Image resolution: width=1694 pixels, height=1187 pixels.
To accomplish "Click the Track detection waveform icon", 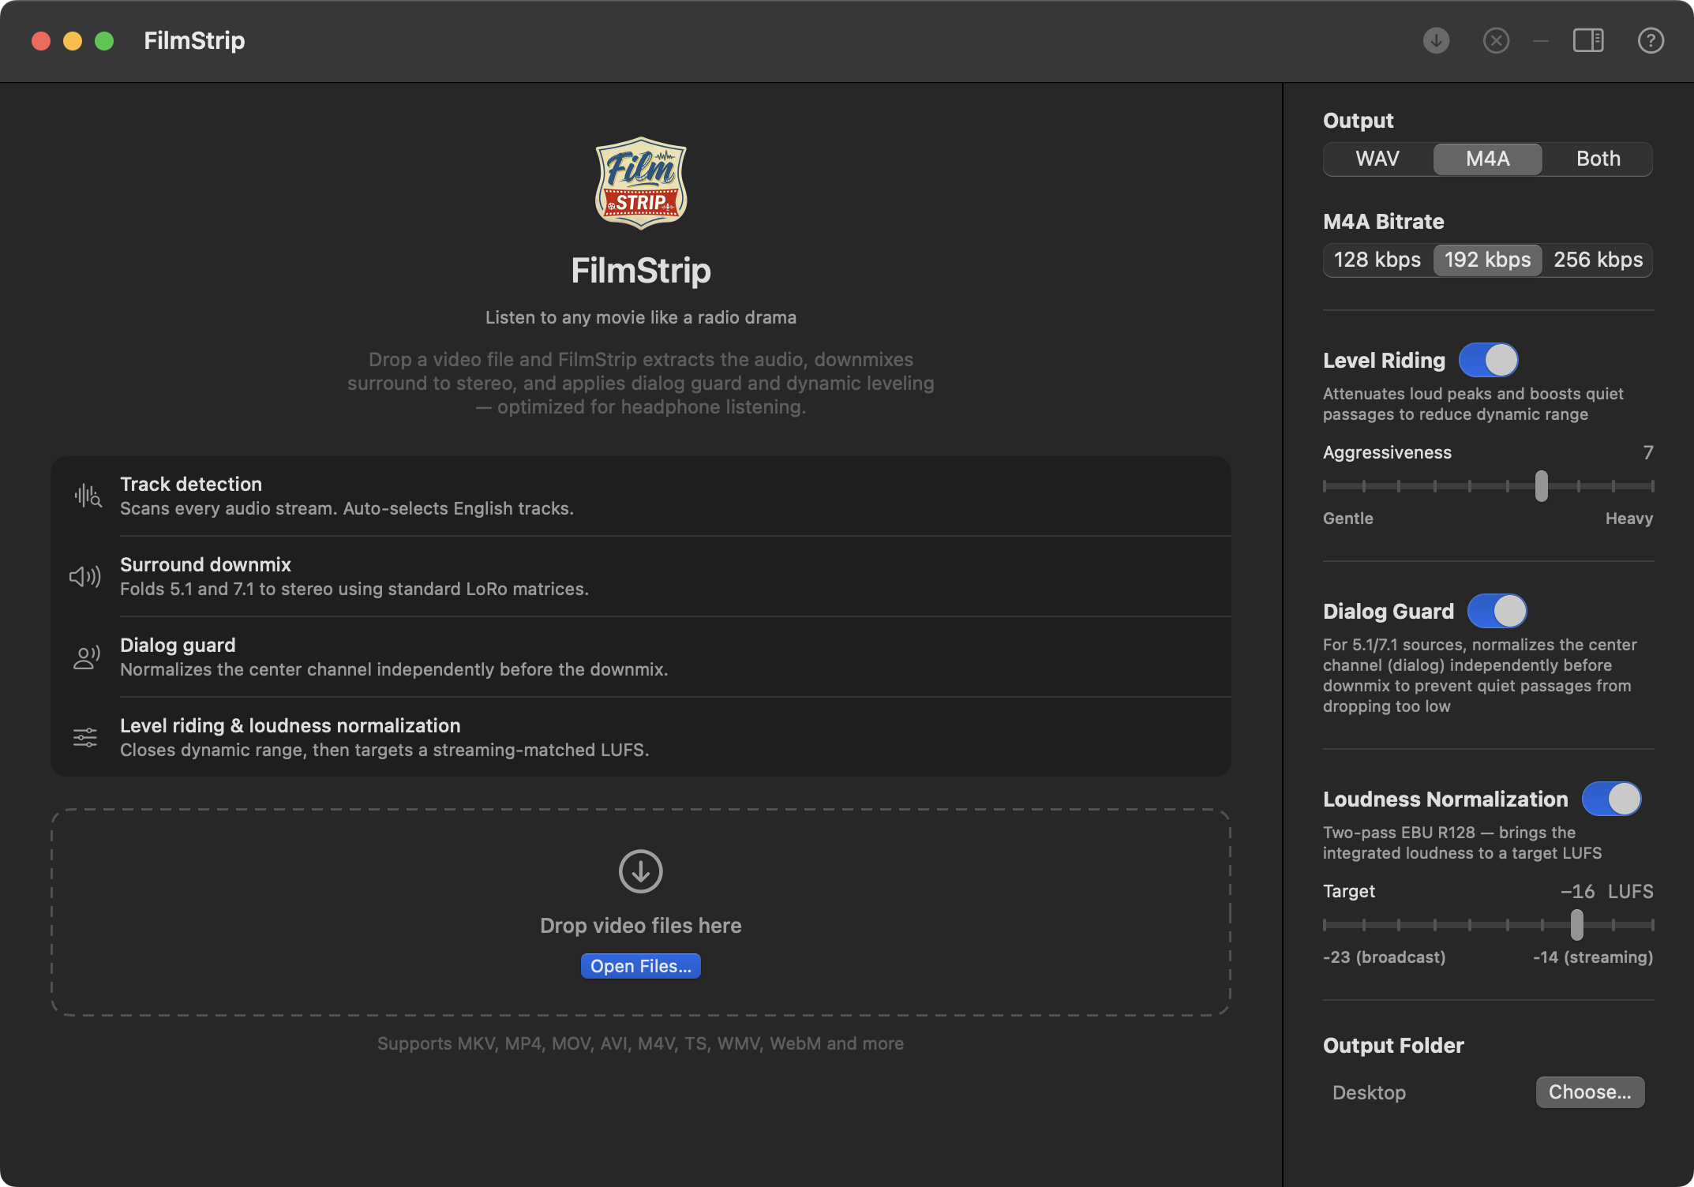I will click(x=87, y=496).
